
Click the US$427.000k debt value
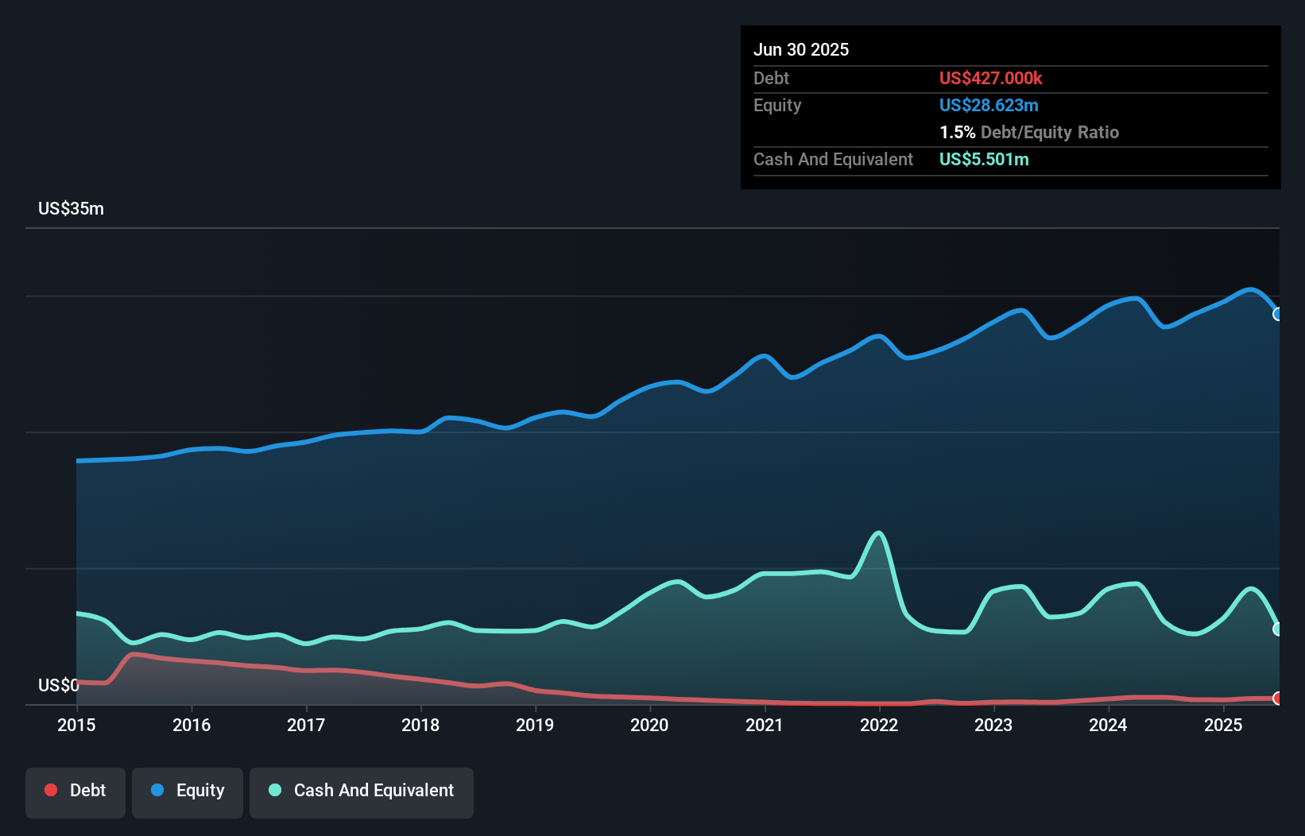(x=990, y=78)
